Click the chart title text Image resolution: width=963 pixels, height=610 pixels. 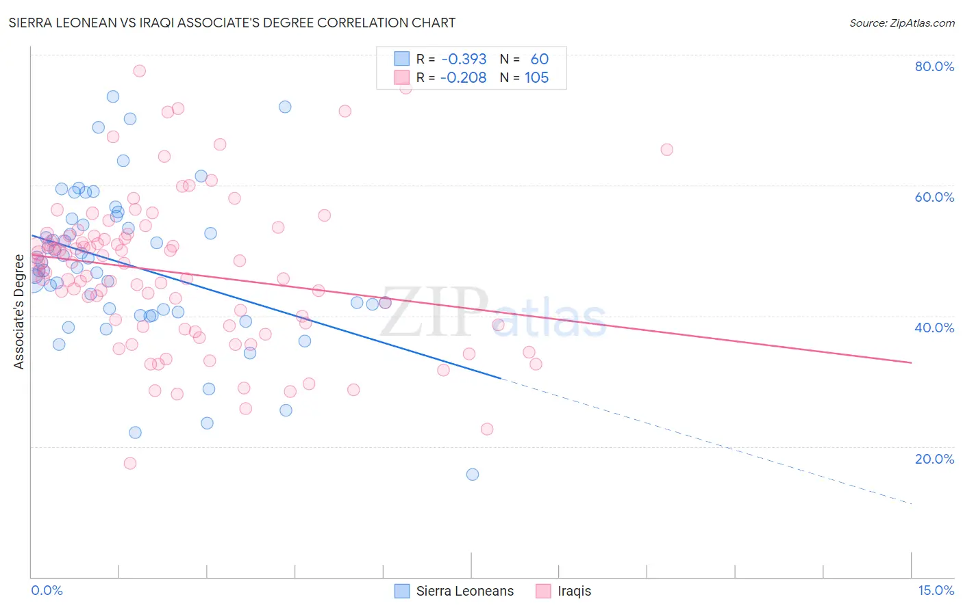232,23
